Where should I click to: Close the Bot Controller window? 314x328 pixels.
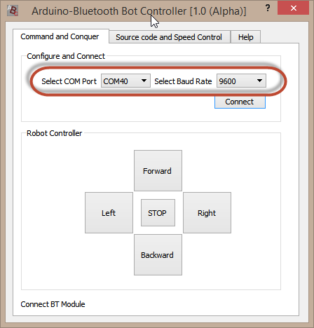293,8
